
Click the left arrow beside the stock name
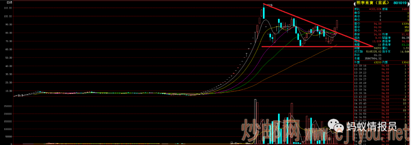pos(354,4)
